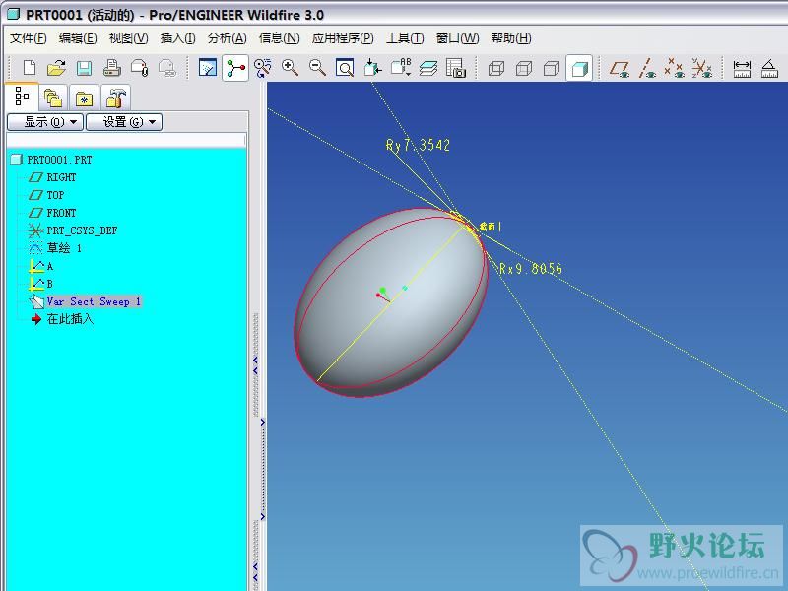This screenshot has height=591, width=788.
Task: Switch to the favorites tab
Action: 84,98
